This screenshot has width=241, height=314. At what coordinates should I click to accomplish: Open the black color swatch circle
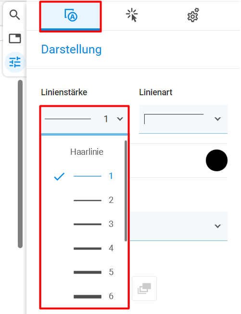point(216,160)
